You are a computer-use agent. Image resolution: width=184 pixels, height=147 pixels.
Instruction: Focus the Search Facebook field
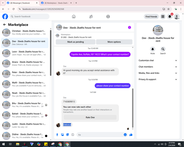pyautogui.click(x=29, y=17)
